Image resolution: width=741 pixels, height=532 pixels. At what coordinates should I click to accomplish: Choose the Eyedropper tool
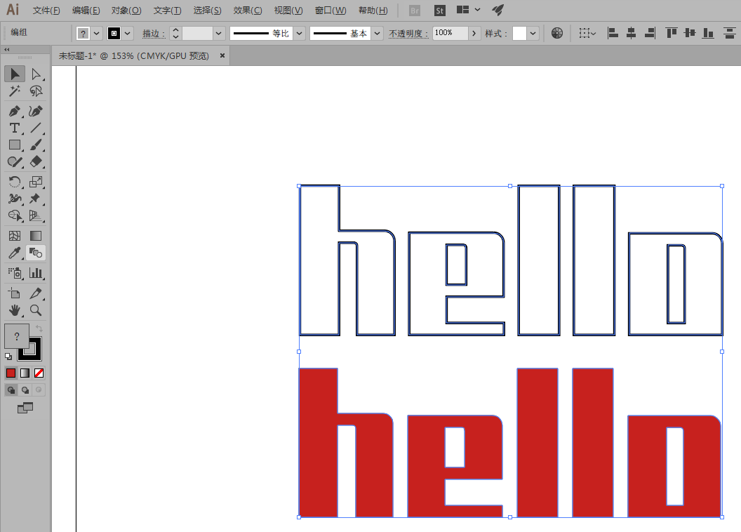coord(15,253)
